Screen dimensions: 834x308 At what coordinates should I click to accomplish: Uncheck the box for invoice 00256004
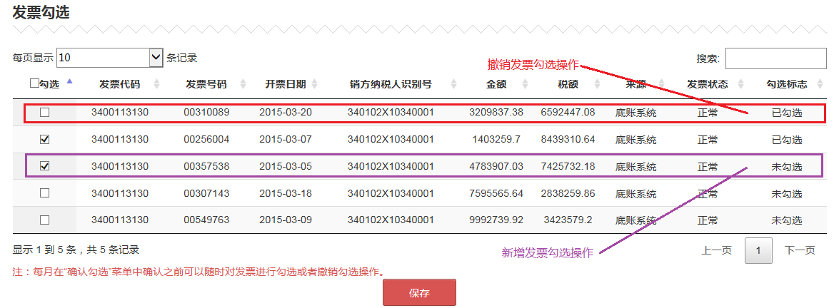coord(45,140)
